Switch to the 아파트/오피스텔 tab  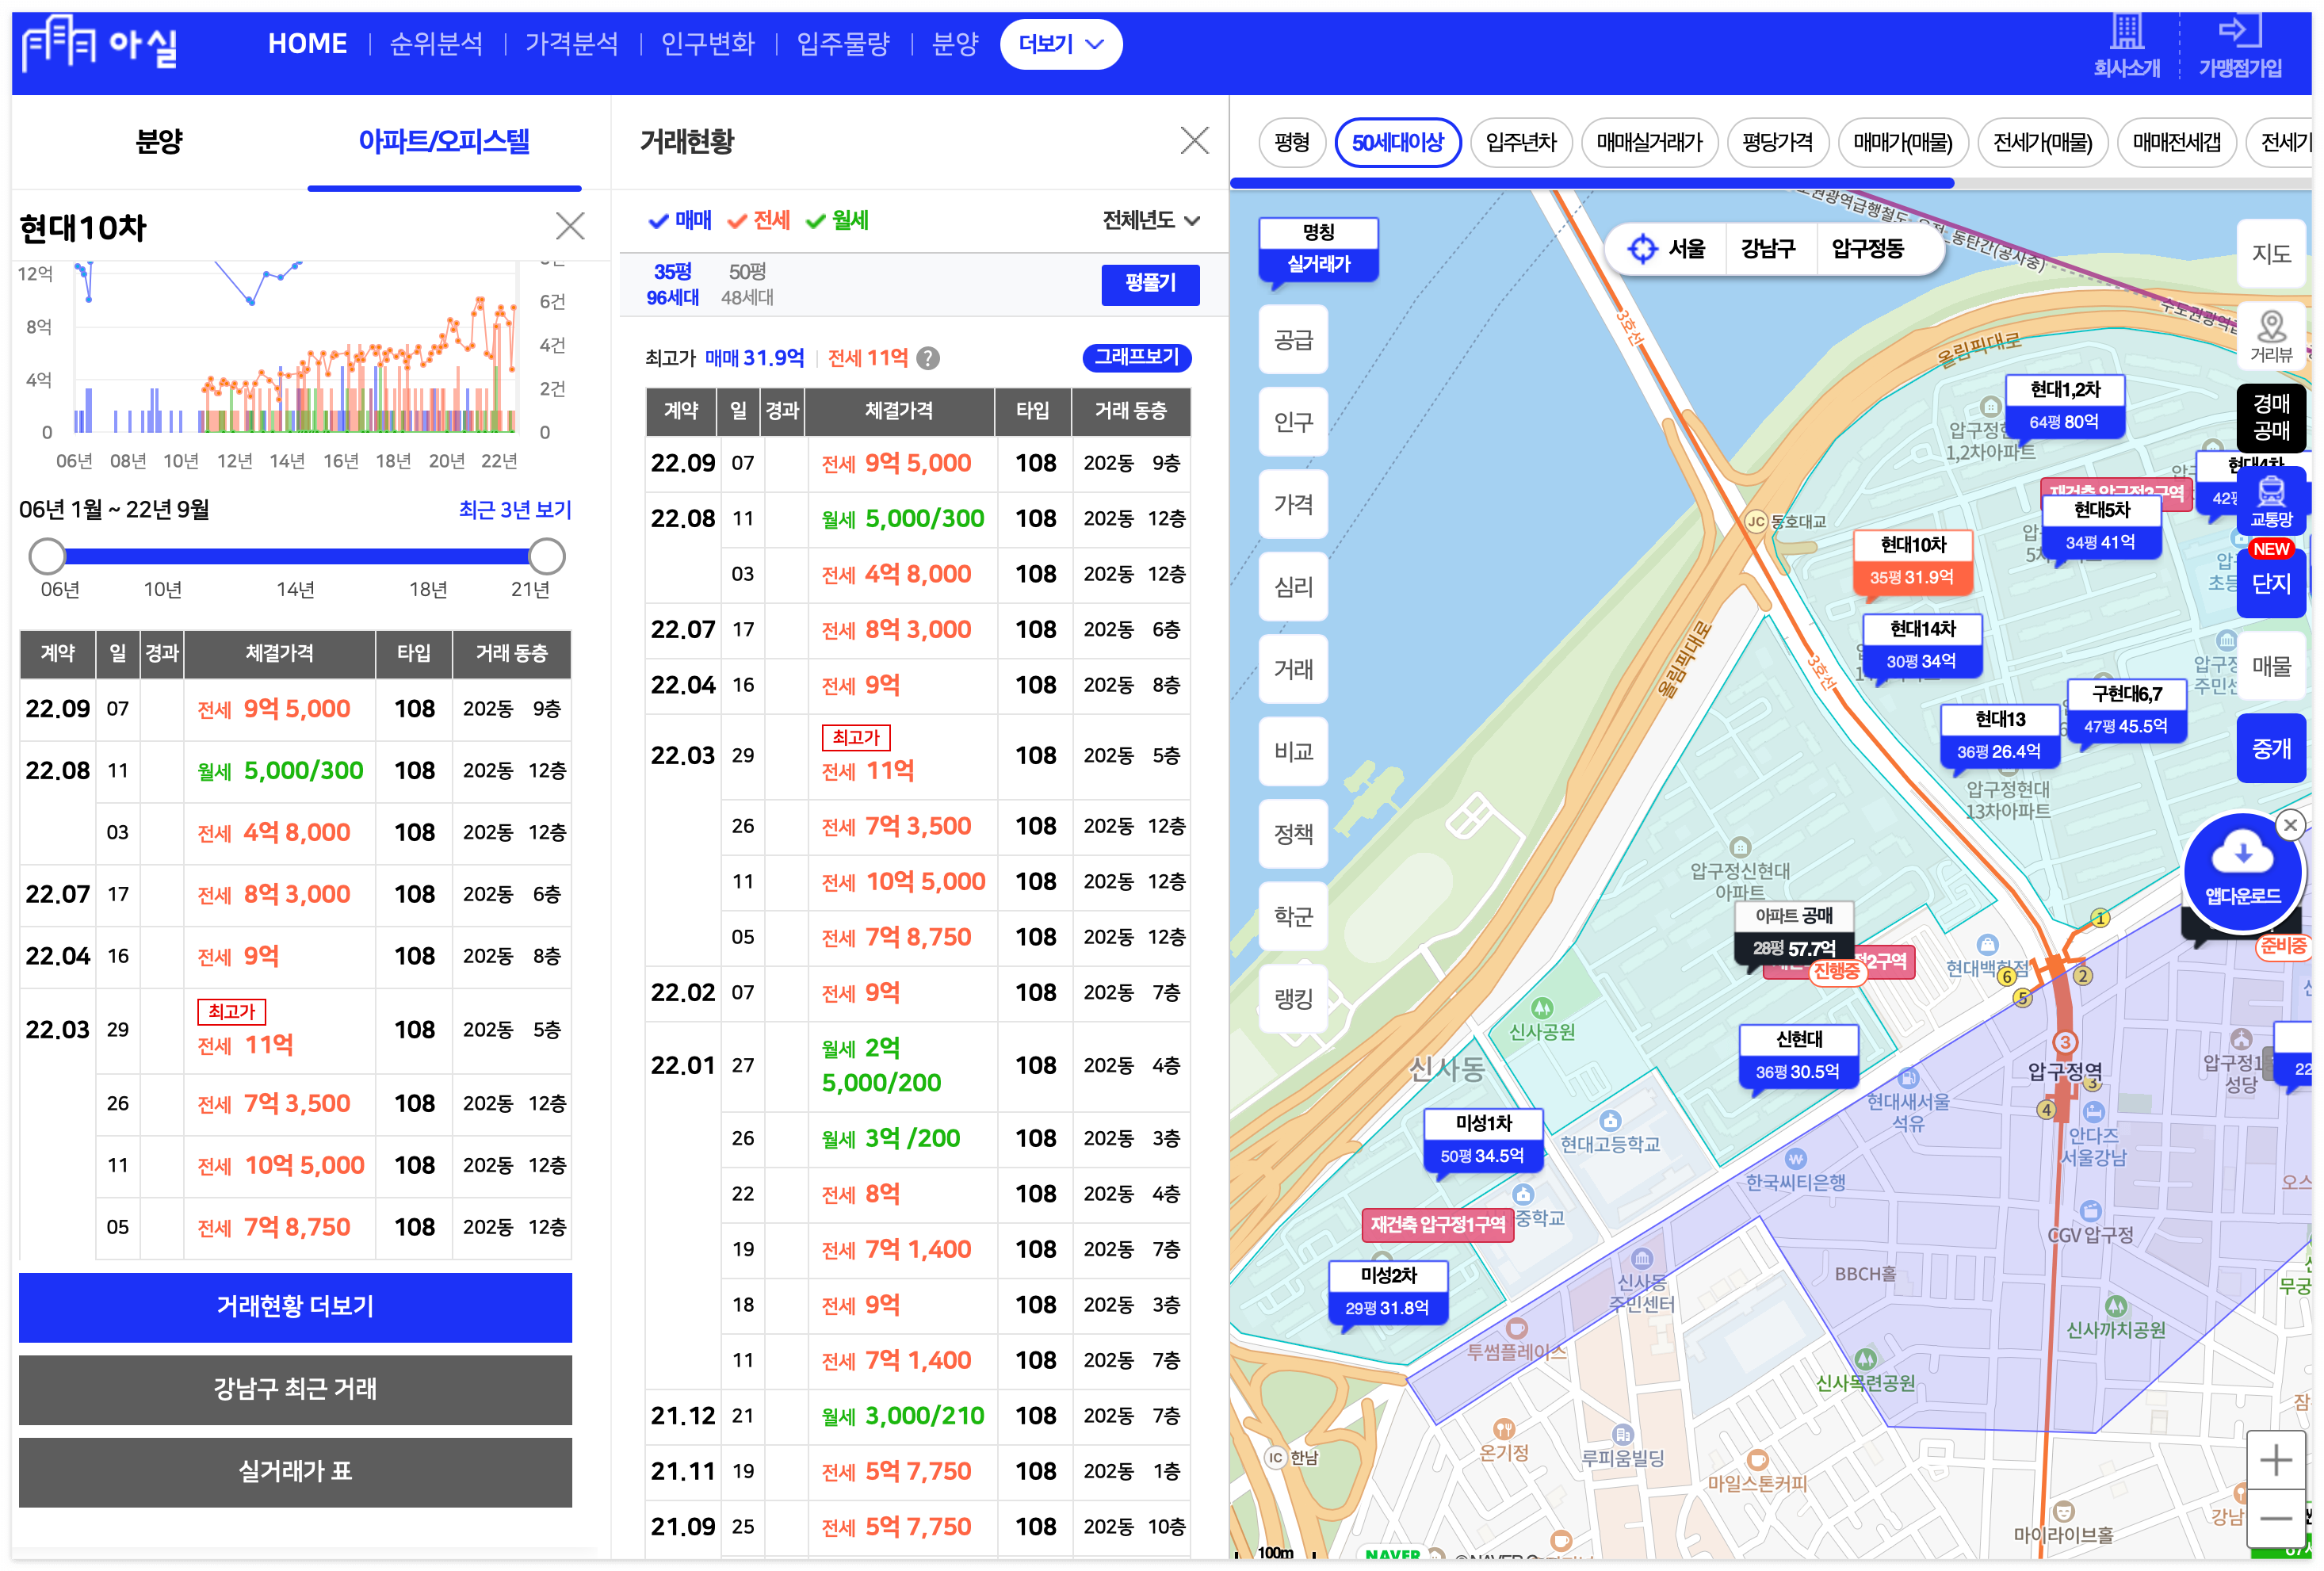tap(444, 141)
